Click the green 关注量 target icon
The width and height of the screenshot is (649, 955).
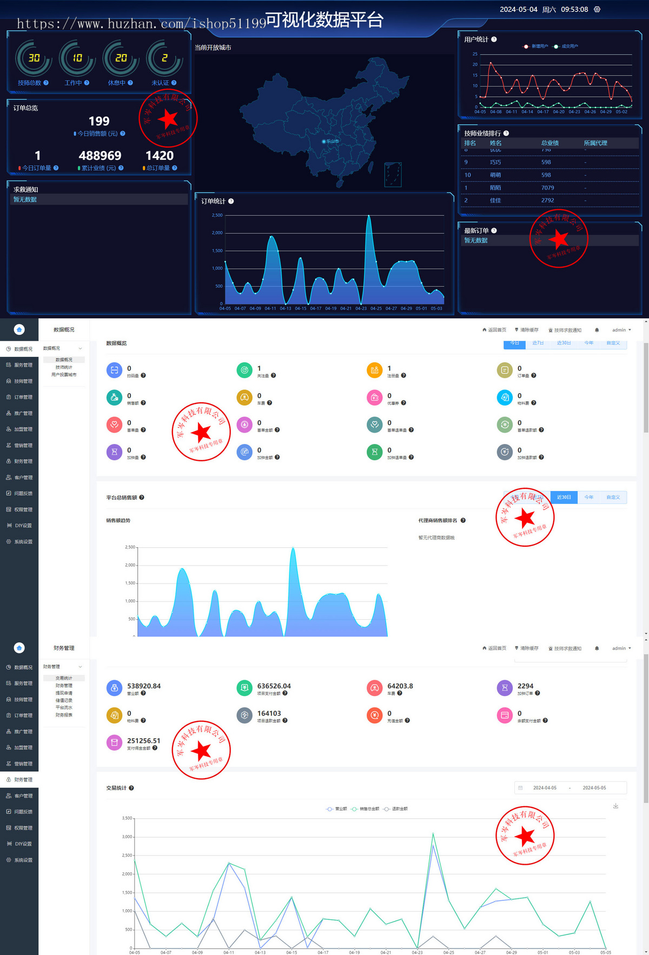click(x=244, y=370)
